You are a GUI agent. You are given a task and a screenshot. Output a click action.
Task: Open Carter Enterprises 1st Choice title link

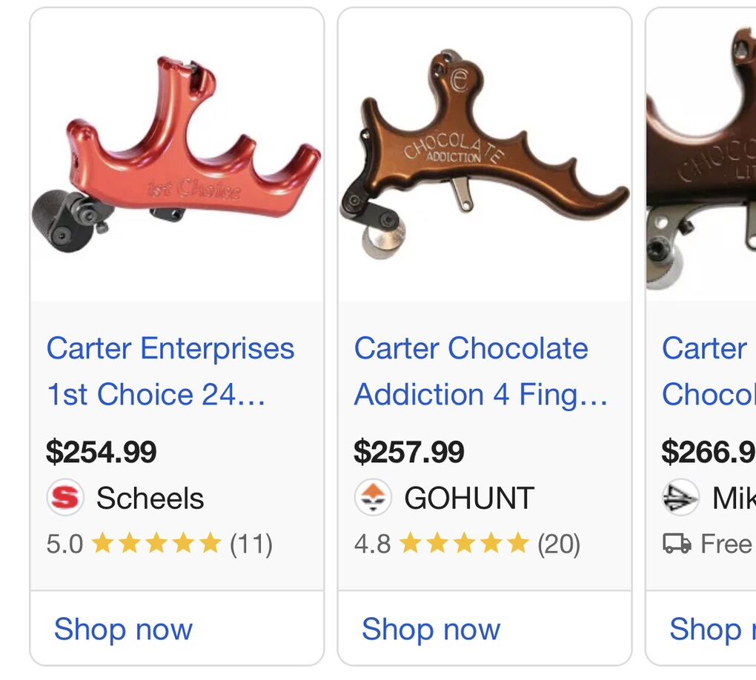click(x=170, y=371)
